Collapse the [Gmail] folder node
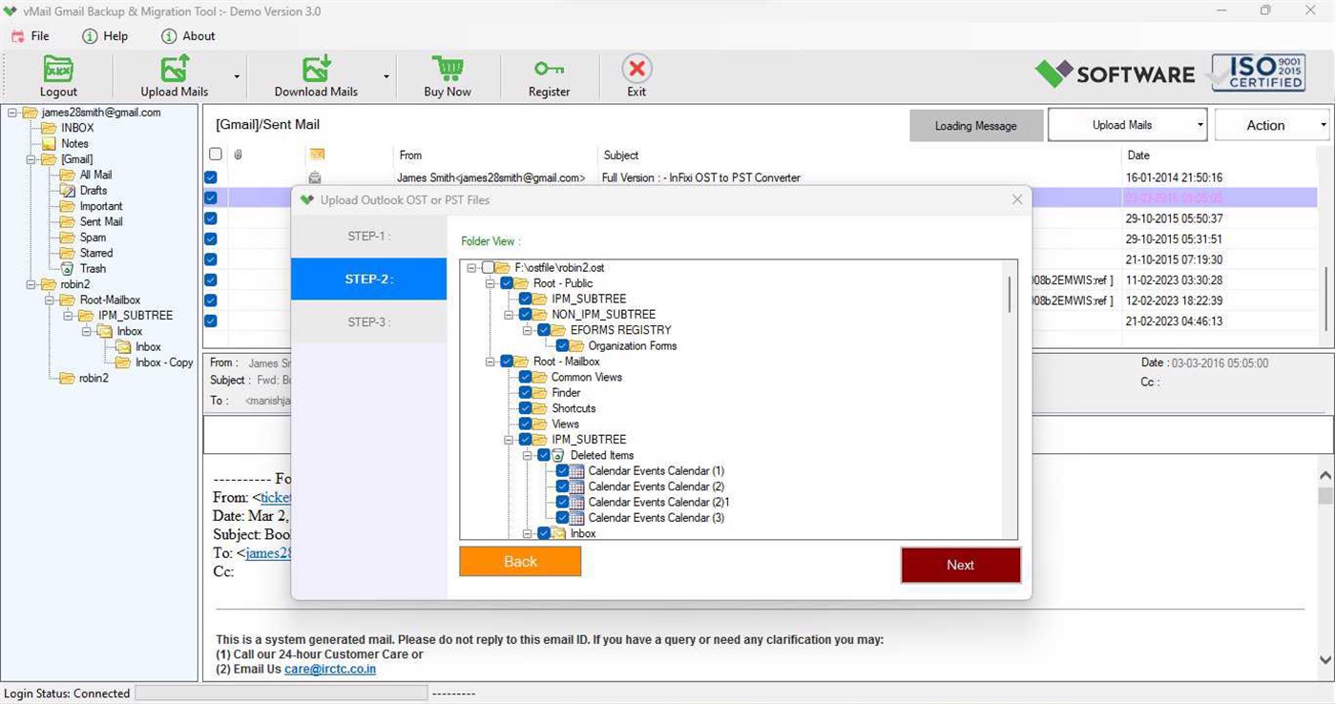Image resolution: width=1335 pixels, height=704 pixels. (x=31, y=159)
